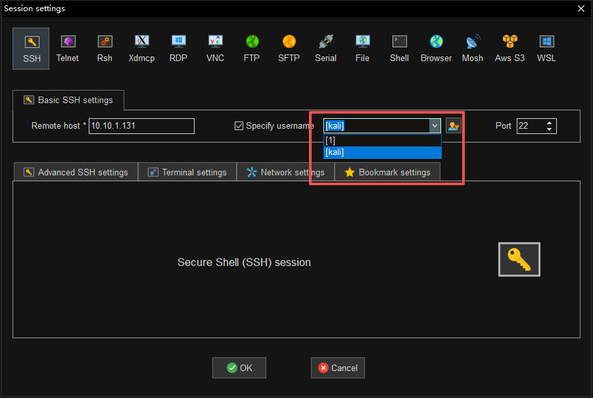Select the Telnet session type icon
Screen dimensions: 593x398
click(x=67, y=49)
